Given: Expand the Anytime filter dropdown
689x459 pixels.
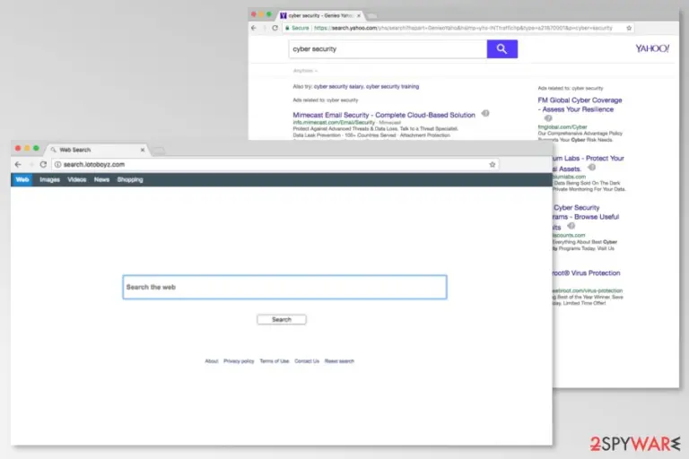Looking at the screenshot, I should tap(305, 71).
